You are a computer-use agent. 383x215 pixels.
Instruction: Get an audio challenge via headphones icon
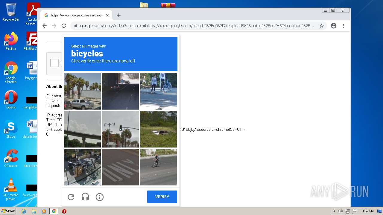coord(85,197)
